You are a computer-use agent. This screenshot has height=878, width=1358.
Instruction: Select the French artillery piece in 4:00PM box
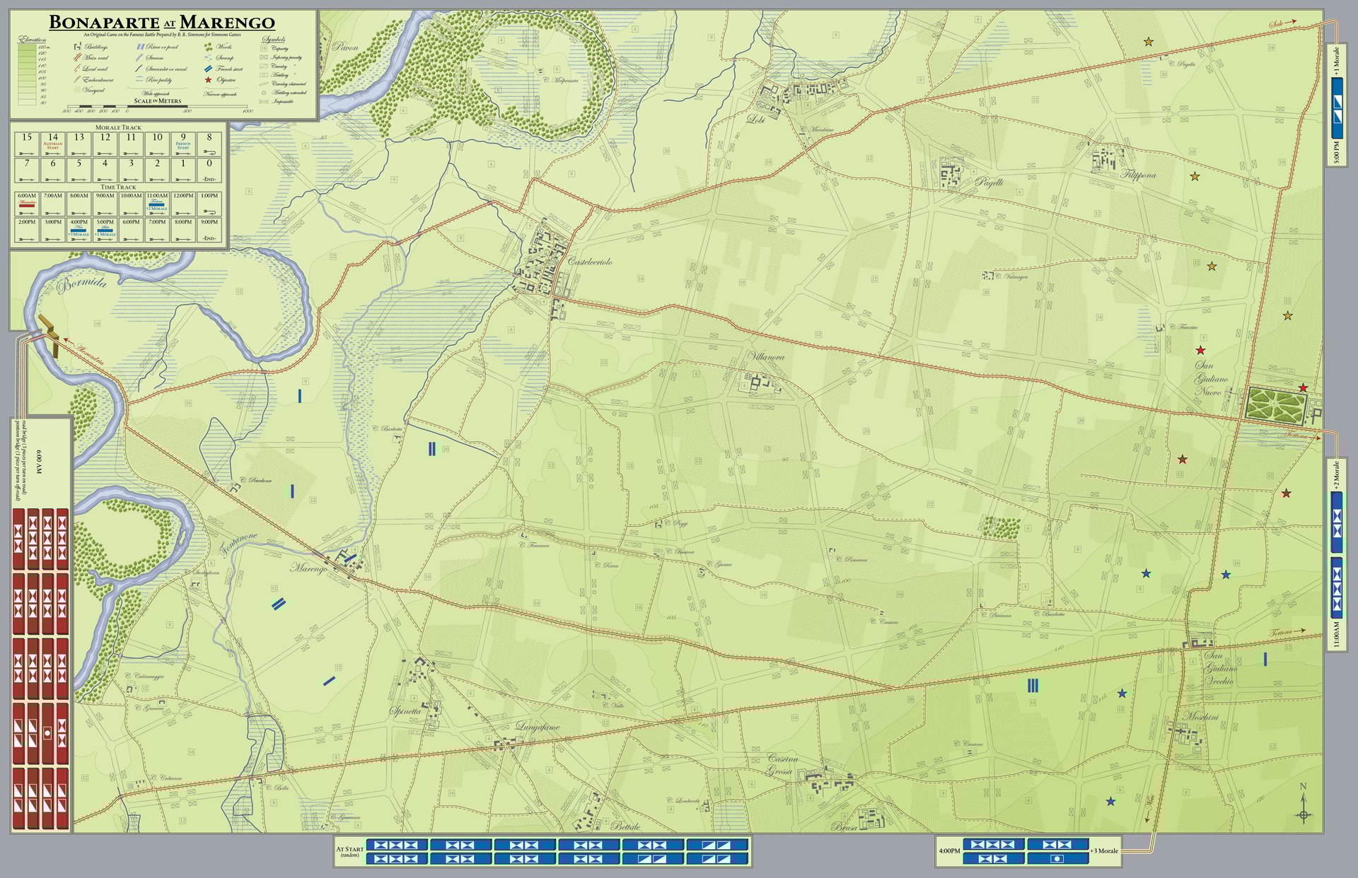[1057, 858]
